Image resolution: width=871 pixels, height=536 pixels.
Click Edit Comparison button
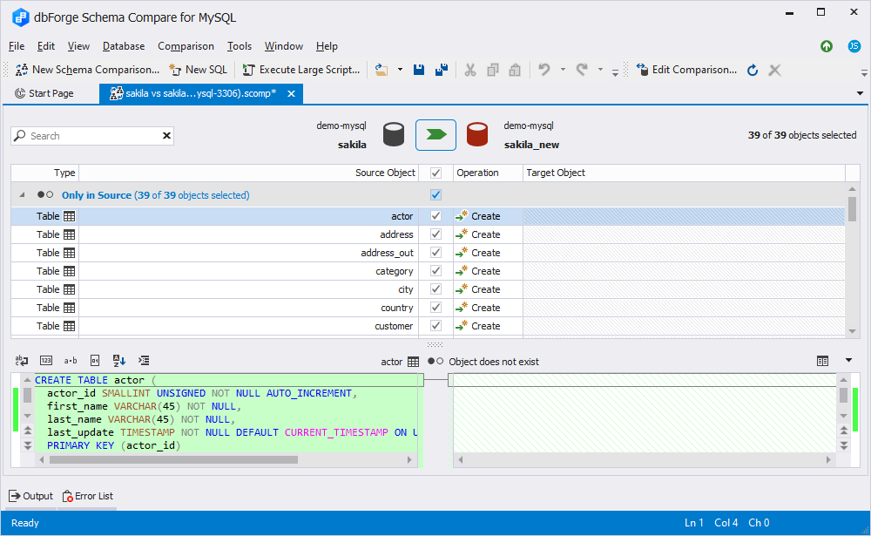tap(686, 70)
